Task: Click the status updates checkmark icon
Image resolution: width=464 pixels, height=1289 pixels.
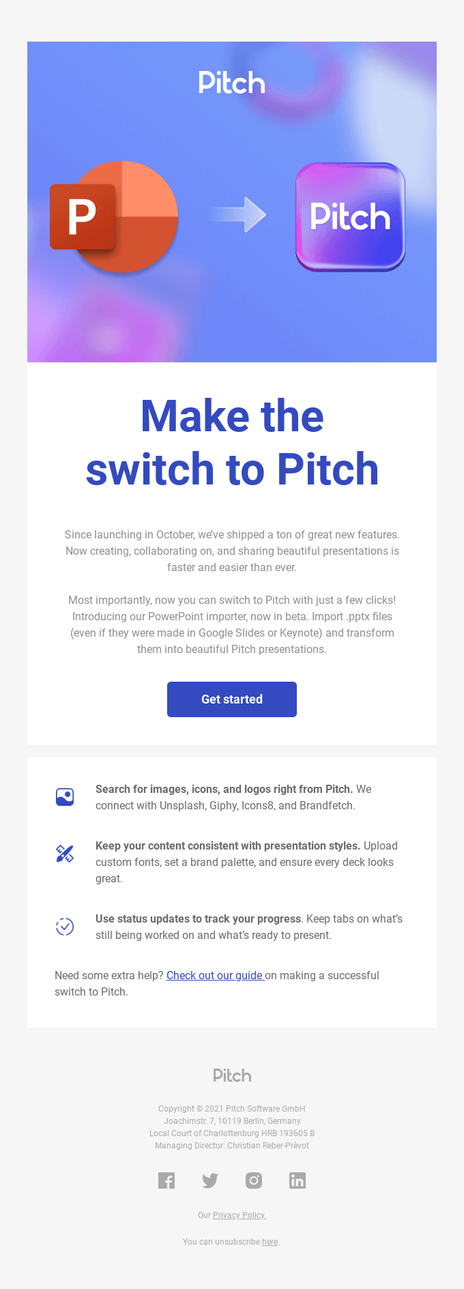Action: click(x=65, y=927)
